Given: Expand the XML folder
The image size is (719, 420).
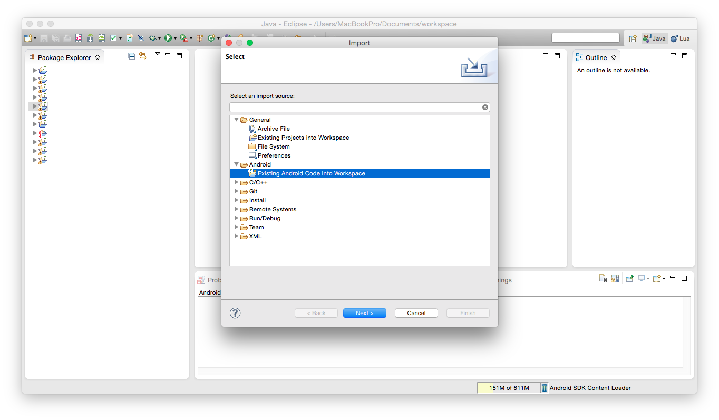Looking at the screenshot, I should 236,236.
